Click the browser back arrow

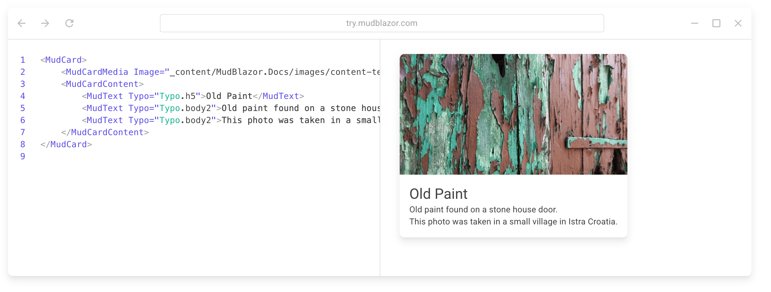(22, 23)
